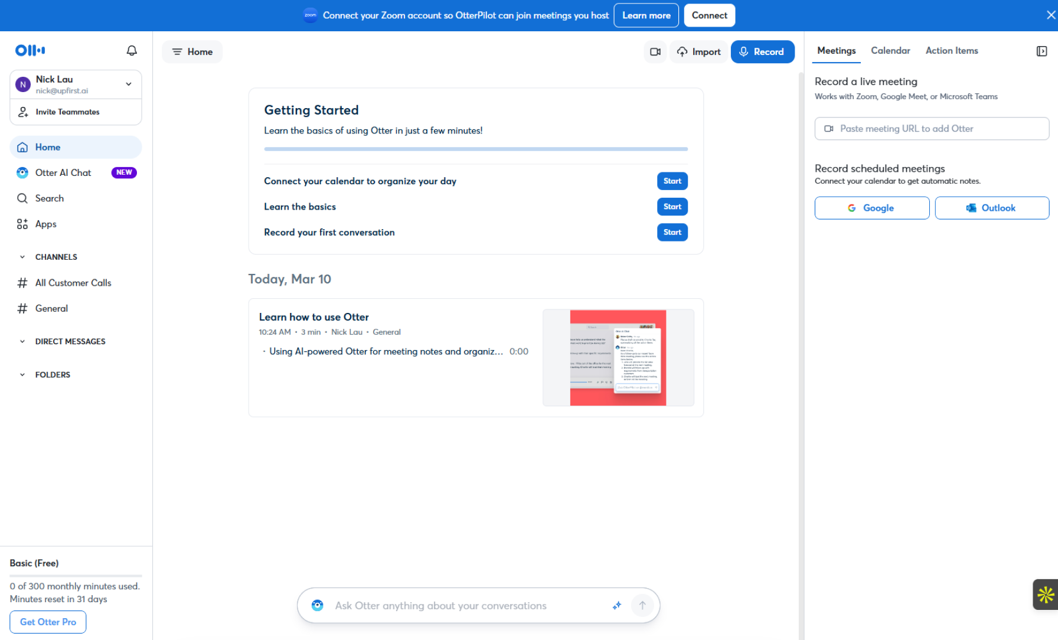Click the Zoom logo in banner
The width and height of the screenshot is (1058, 640).
[310, 15]
